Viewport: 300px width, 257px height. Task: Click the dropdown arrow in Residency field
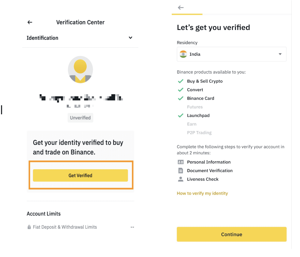(280, 54)
